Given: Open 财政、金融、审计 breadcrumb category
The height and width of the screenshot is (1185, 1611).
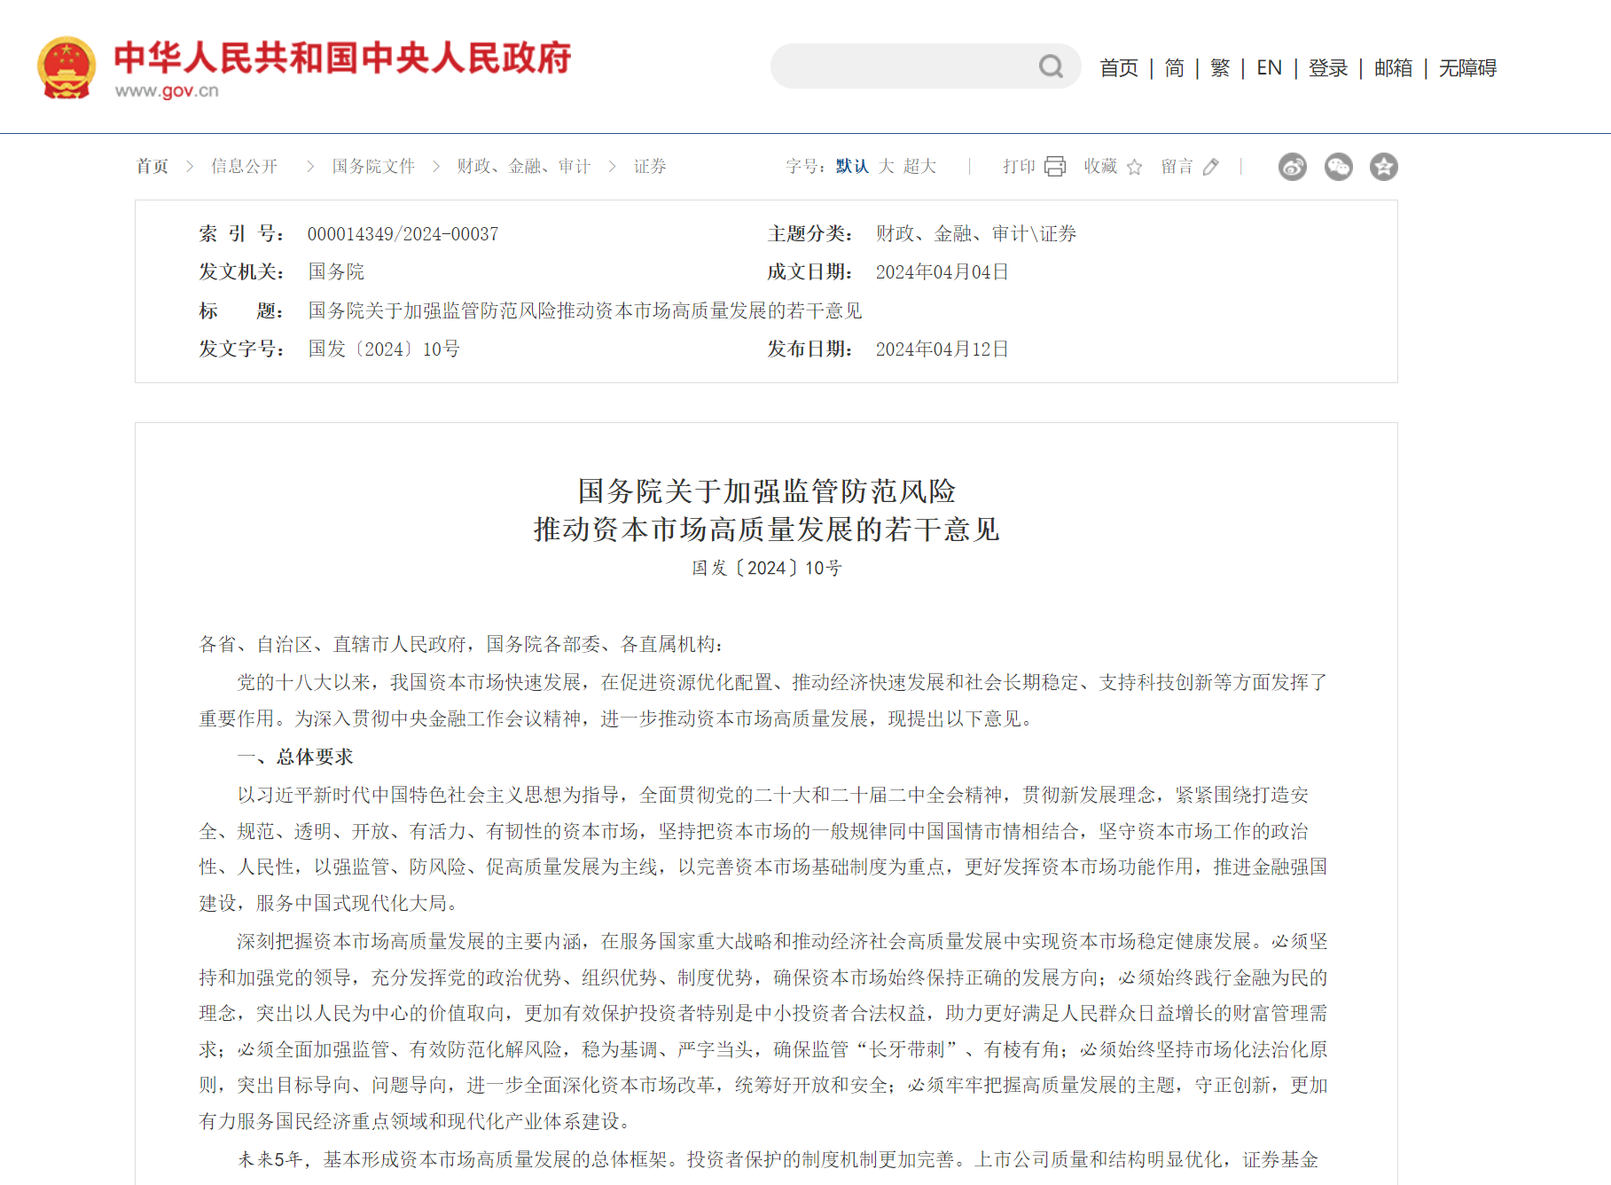Looking at the screenshot, I should coord(523,167).
